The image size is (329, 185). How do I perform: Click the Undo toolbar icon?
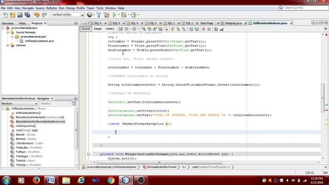[x=36, y=15]
